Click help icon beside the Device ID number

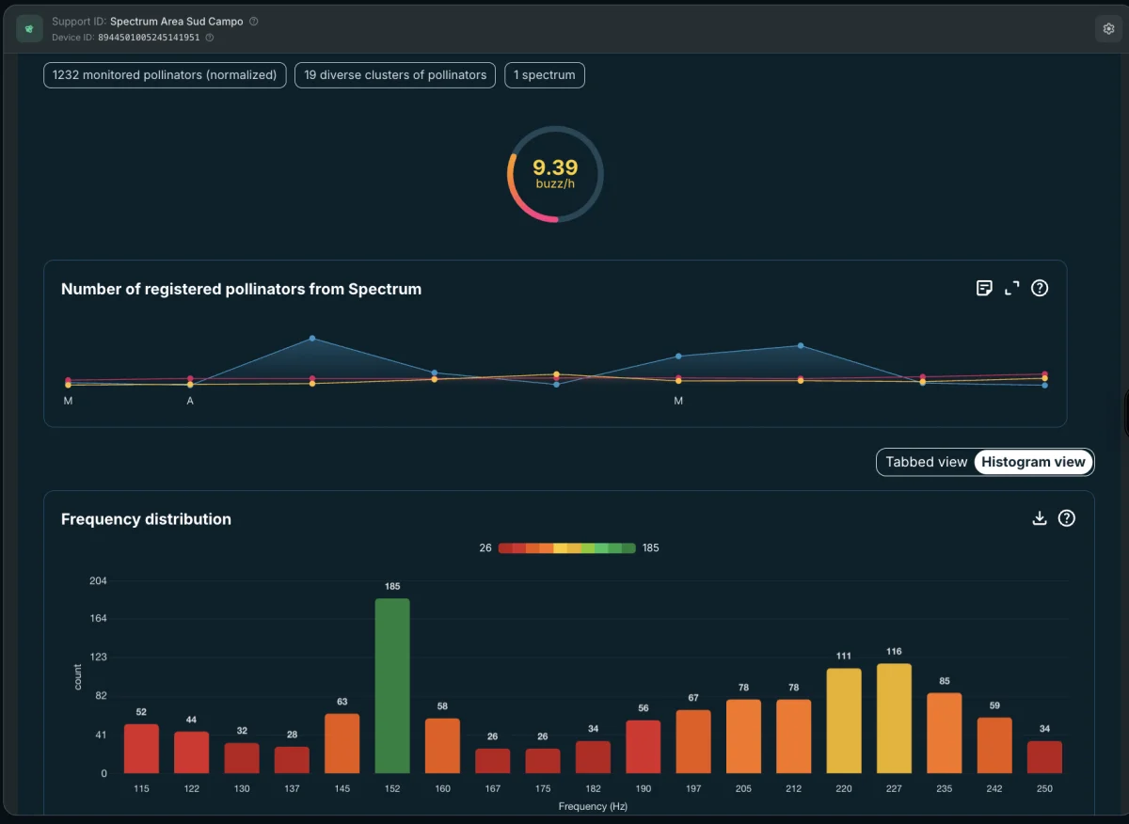(x=210, y=38)
